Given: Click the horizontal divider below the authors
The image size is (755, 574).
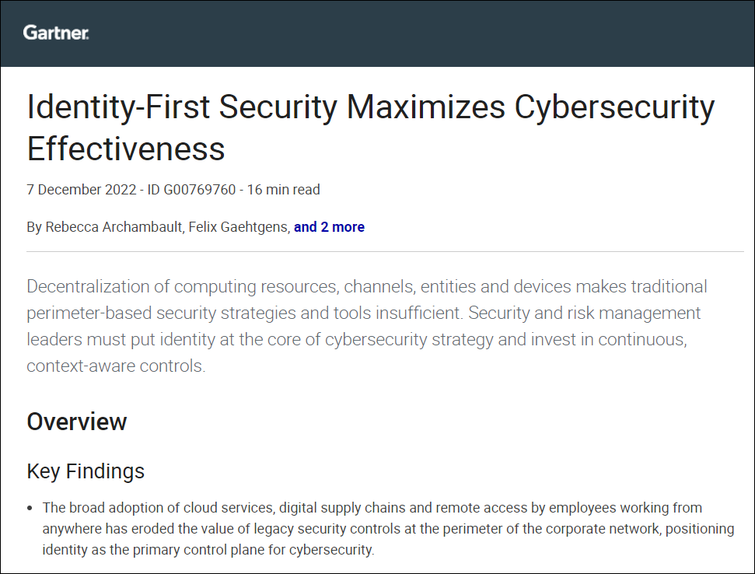Looking at the screenshot, I should (385, 252).
